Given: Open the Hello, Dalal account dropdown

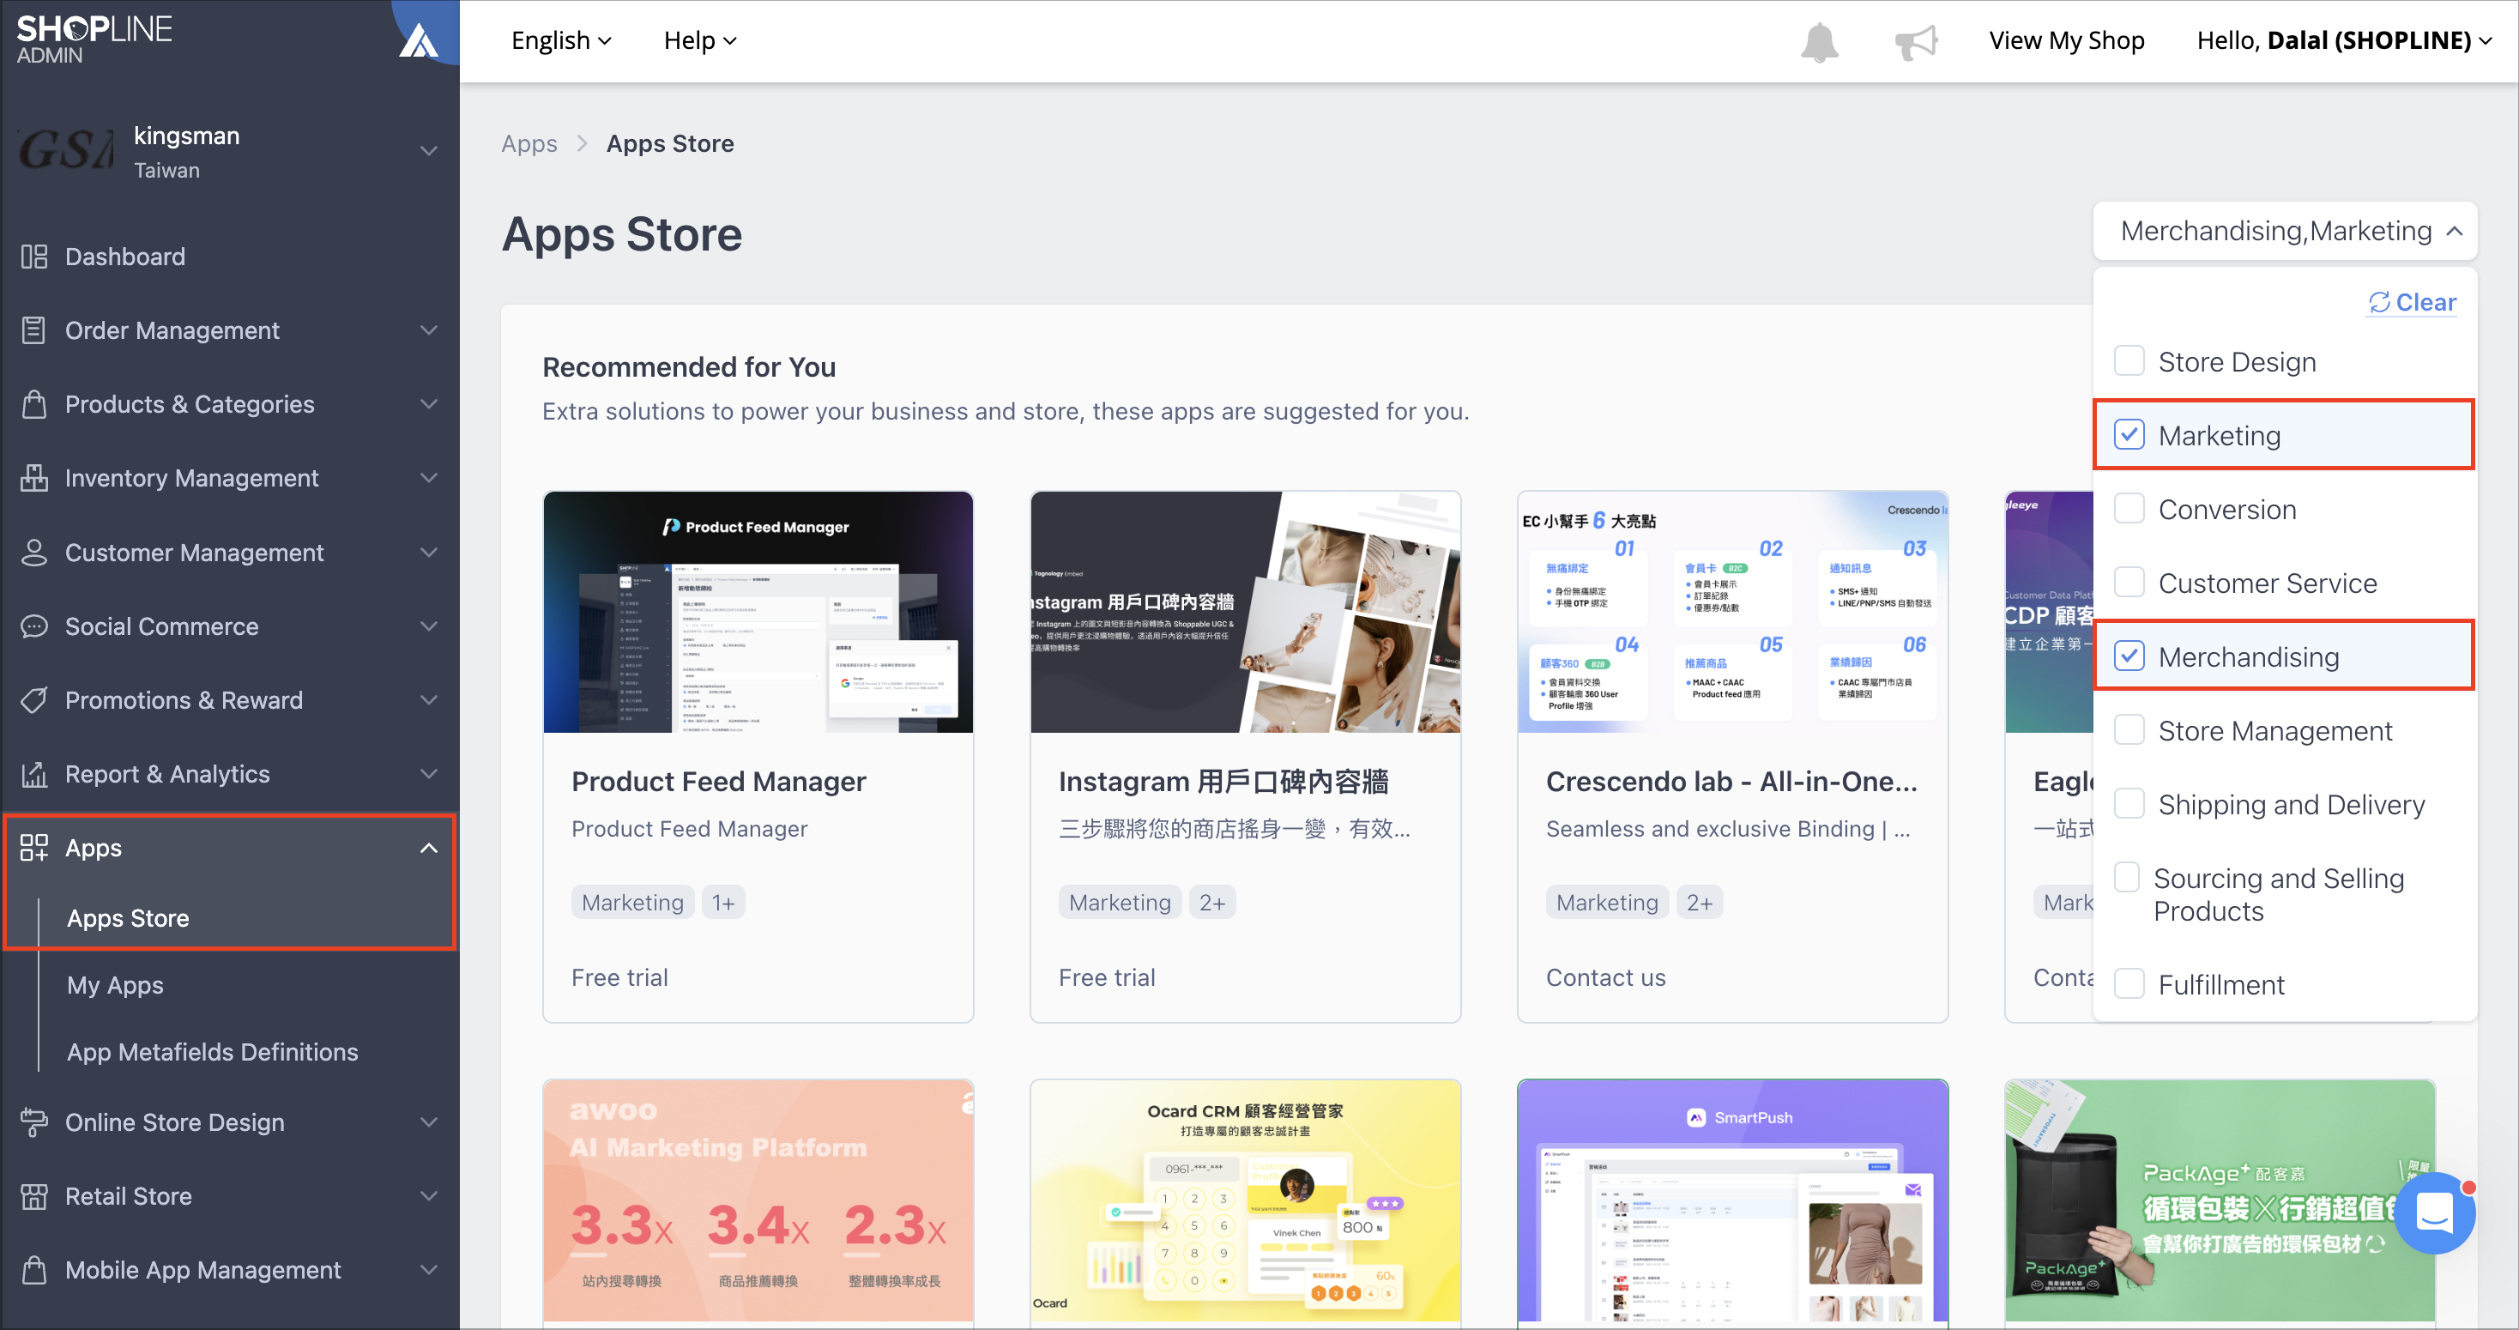Looking at the screenshot, I should pyautogui.click(x=2344, y=40).
